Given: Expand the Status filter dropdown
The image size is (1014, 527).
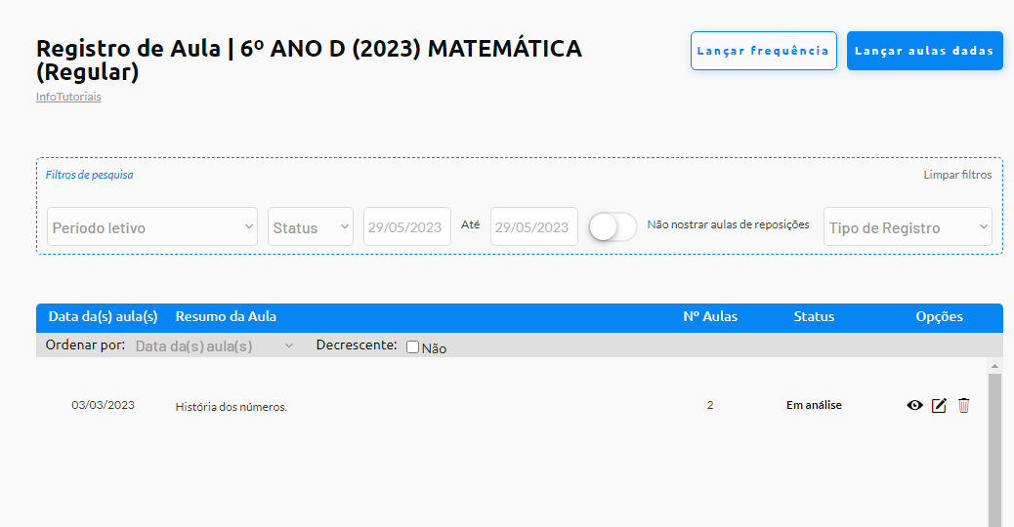Looking at the screenshot, I should [x=311, y=226].
